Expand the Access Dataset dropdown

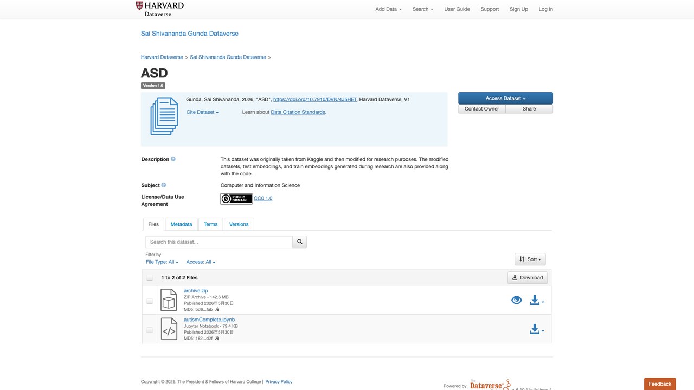(505, 98)
